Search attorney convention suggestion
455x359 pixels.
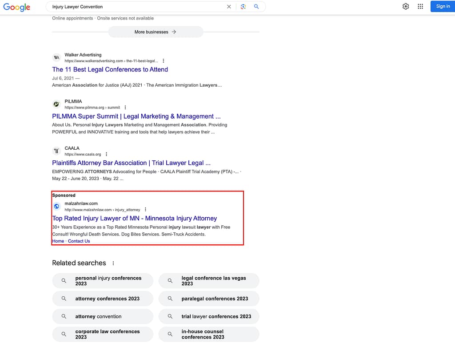click(103, 316)
